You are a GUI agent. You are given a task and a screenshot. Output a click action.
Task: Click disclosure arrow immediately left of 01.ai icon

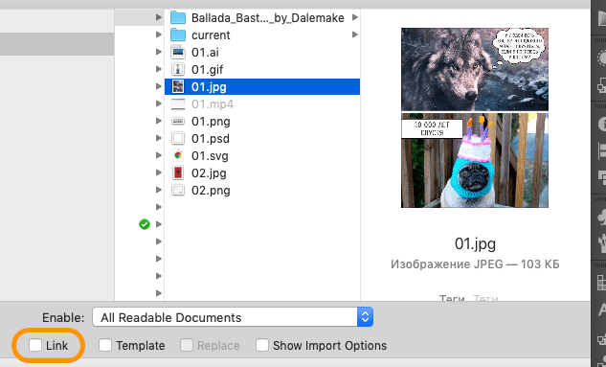point(159,52)
